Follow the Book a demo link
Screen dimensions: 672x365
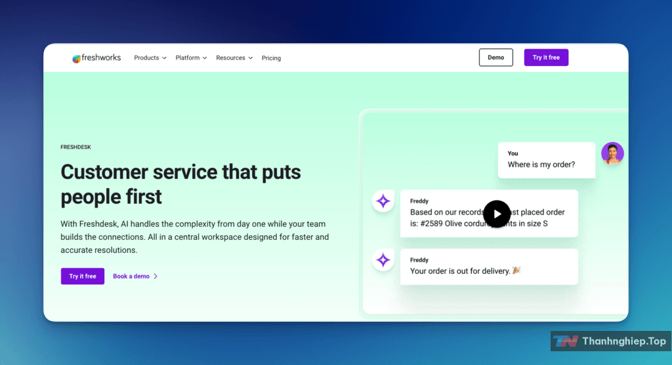click(131, 277)
